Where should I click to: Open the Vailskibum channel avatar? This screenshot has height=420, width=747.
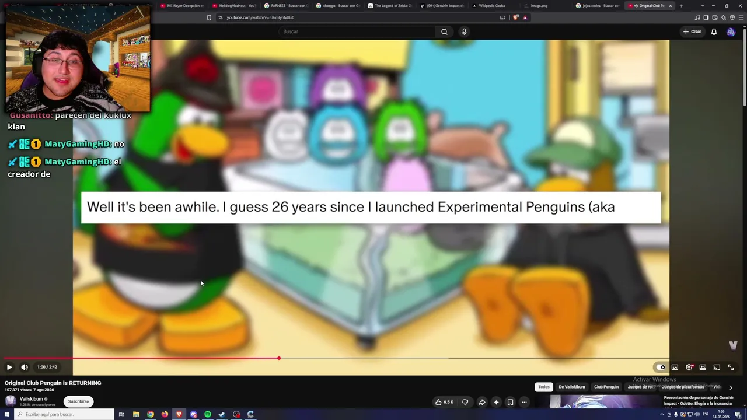click(x=11, y=401)
